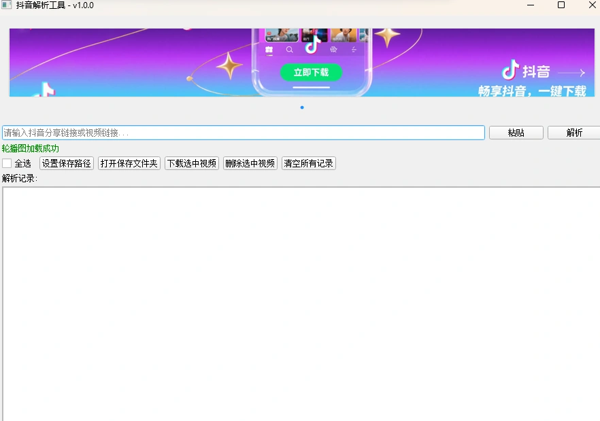Click the app icon in title bar
The image size is (600, 421).
coord(6,5)
